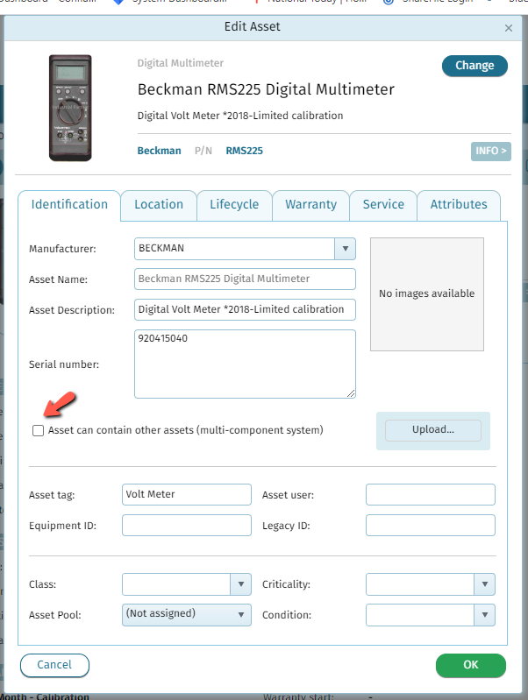The width and height of the screenshot is (528, 700).
Task: Go to the Attributes tab
Action: [459, 204]
